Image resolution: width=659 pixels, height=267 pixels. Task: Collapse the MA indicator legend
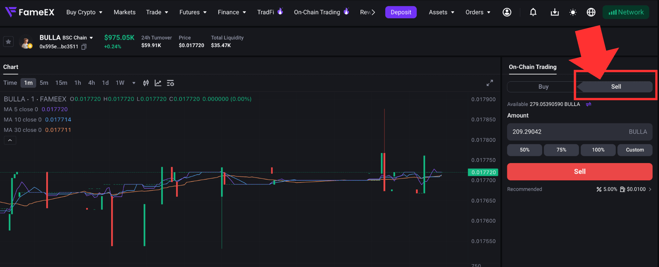(x=10, y=140)
